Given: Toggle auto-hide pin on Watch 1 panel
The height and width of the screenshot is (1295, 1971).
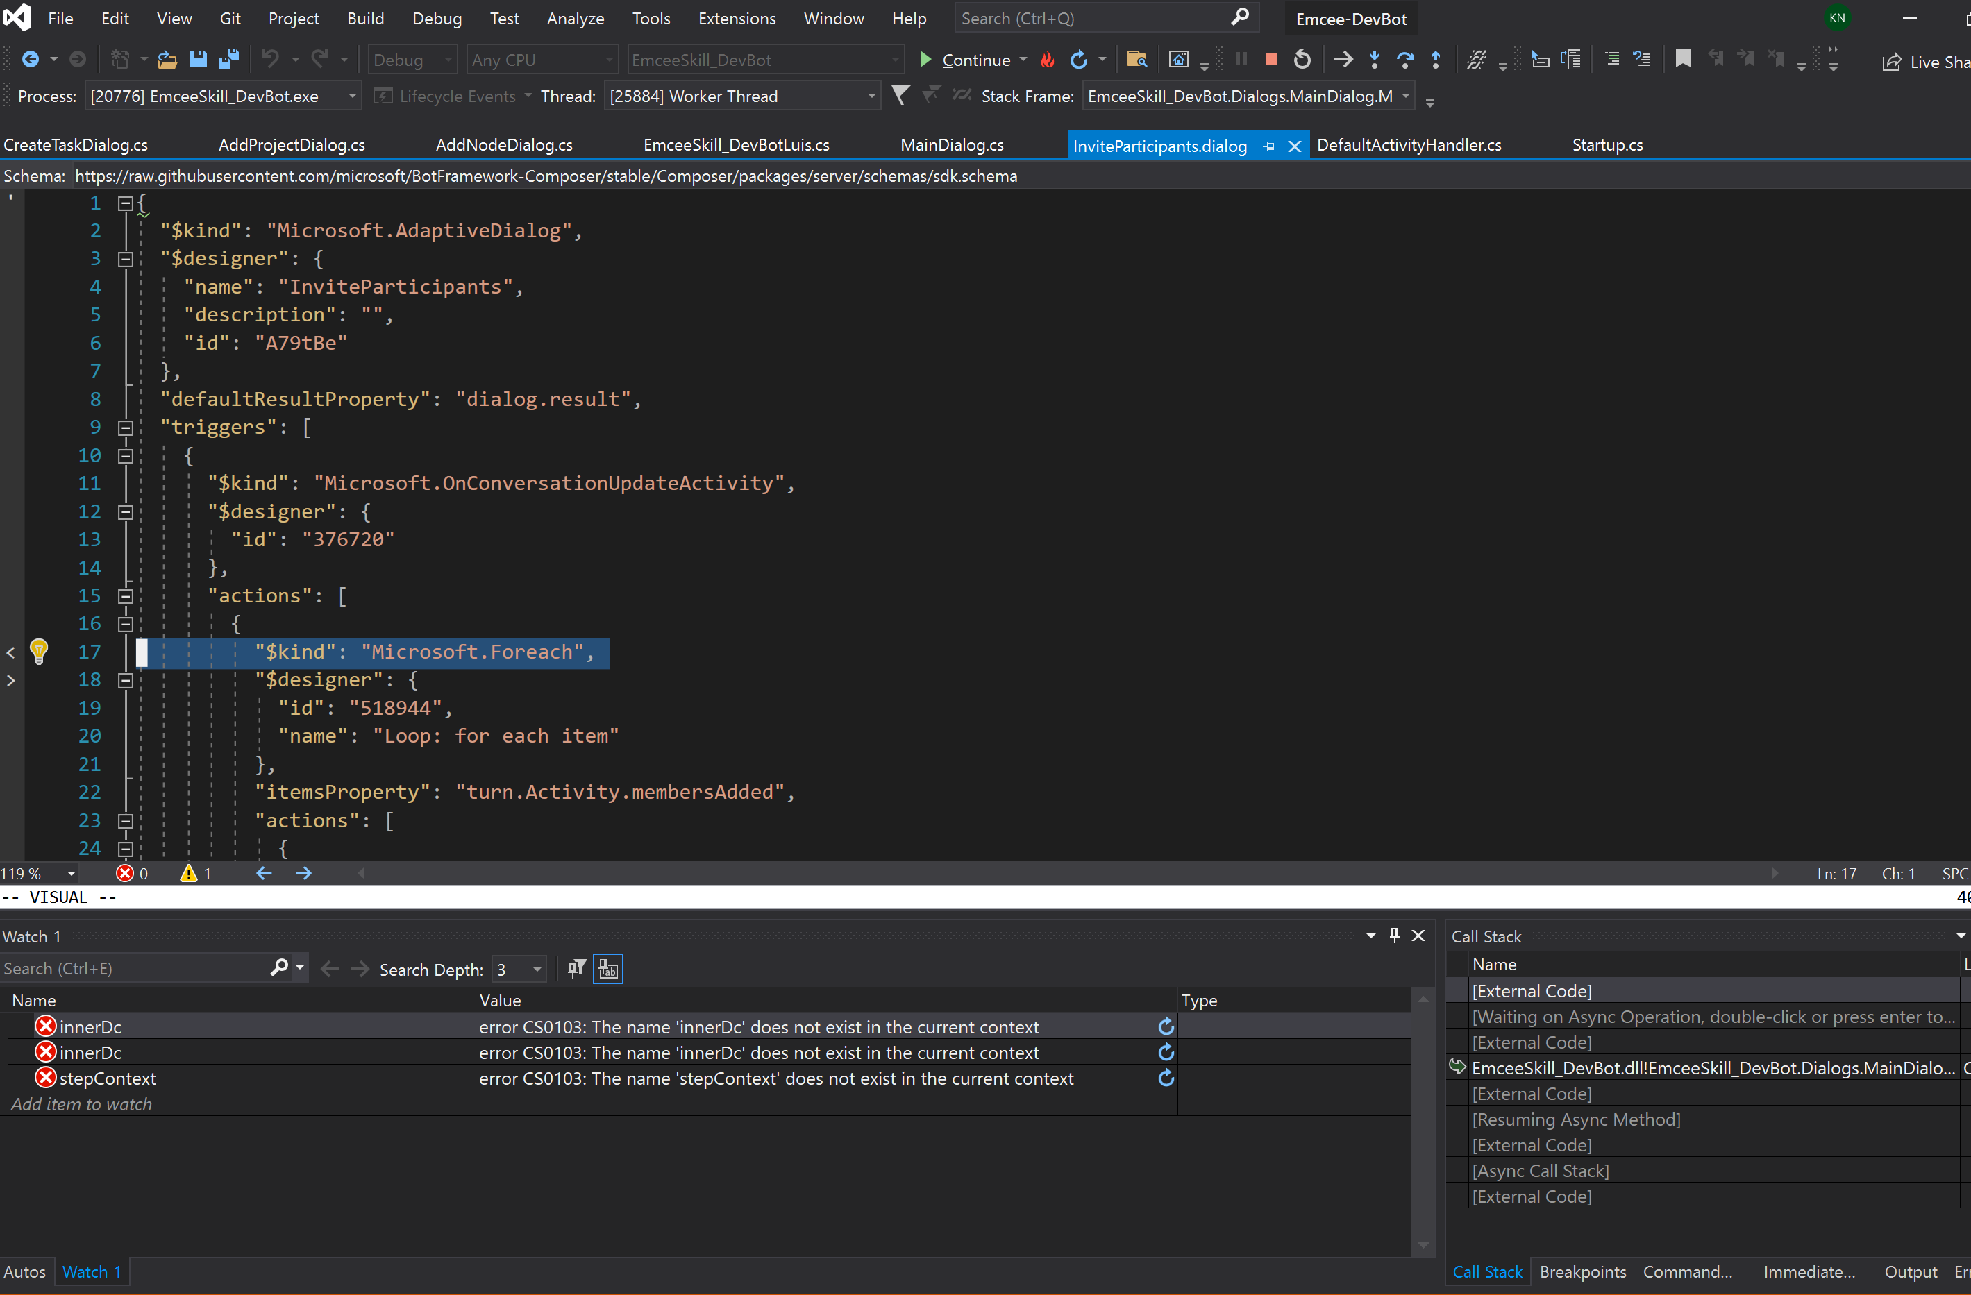Looking at the screenshot, I should click(1395, 936).
